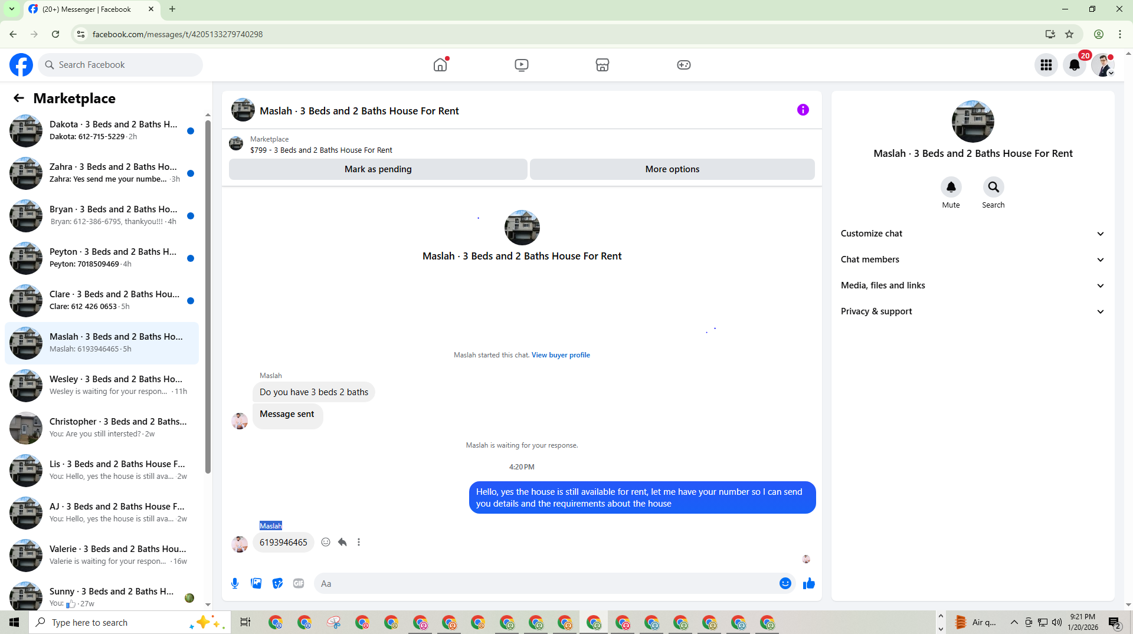The height and width of the screenshot is (634, 1133).
Task: Expand Privacy & support section
Action: pyautogui.click(x=972, y=311)
